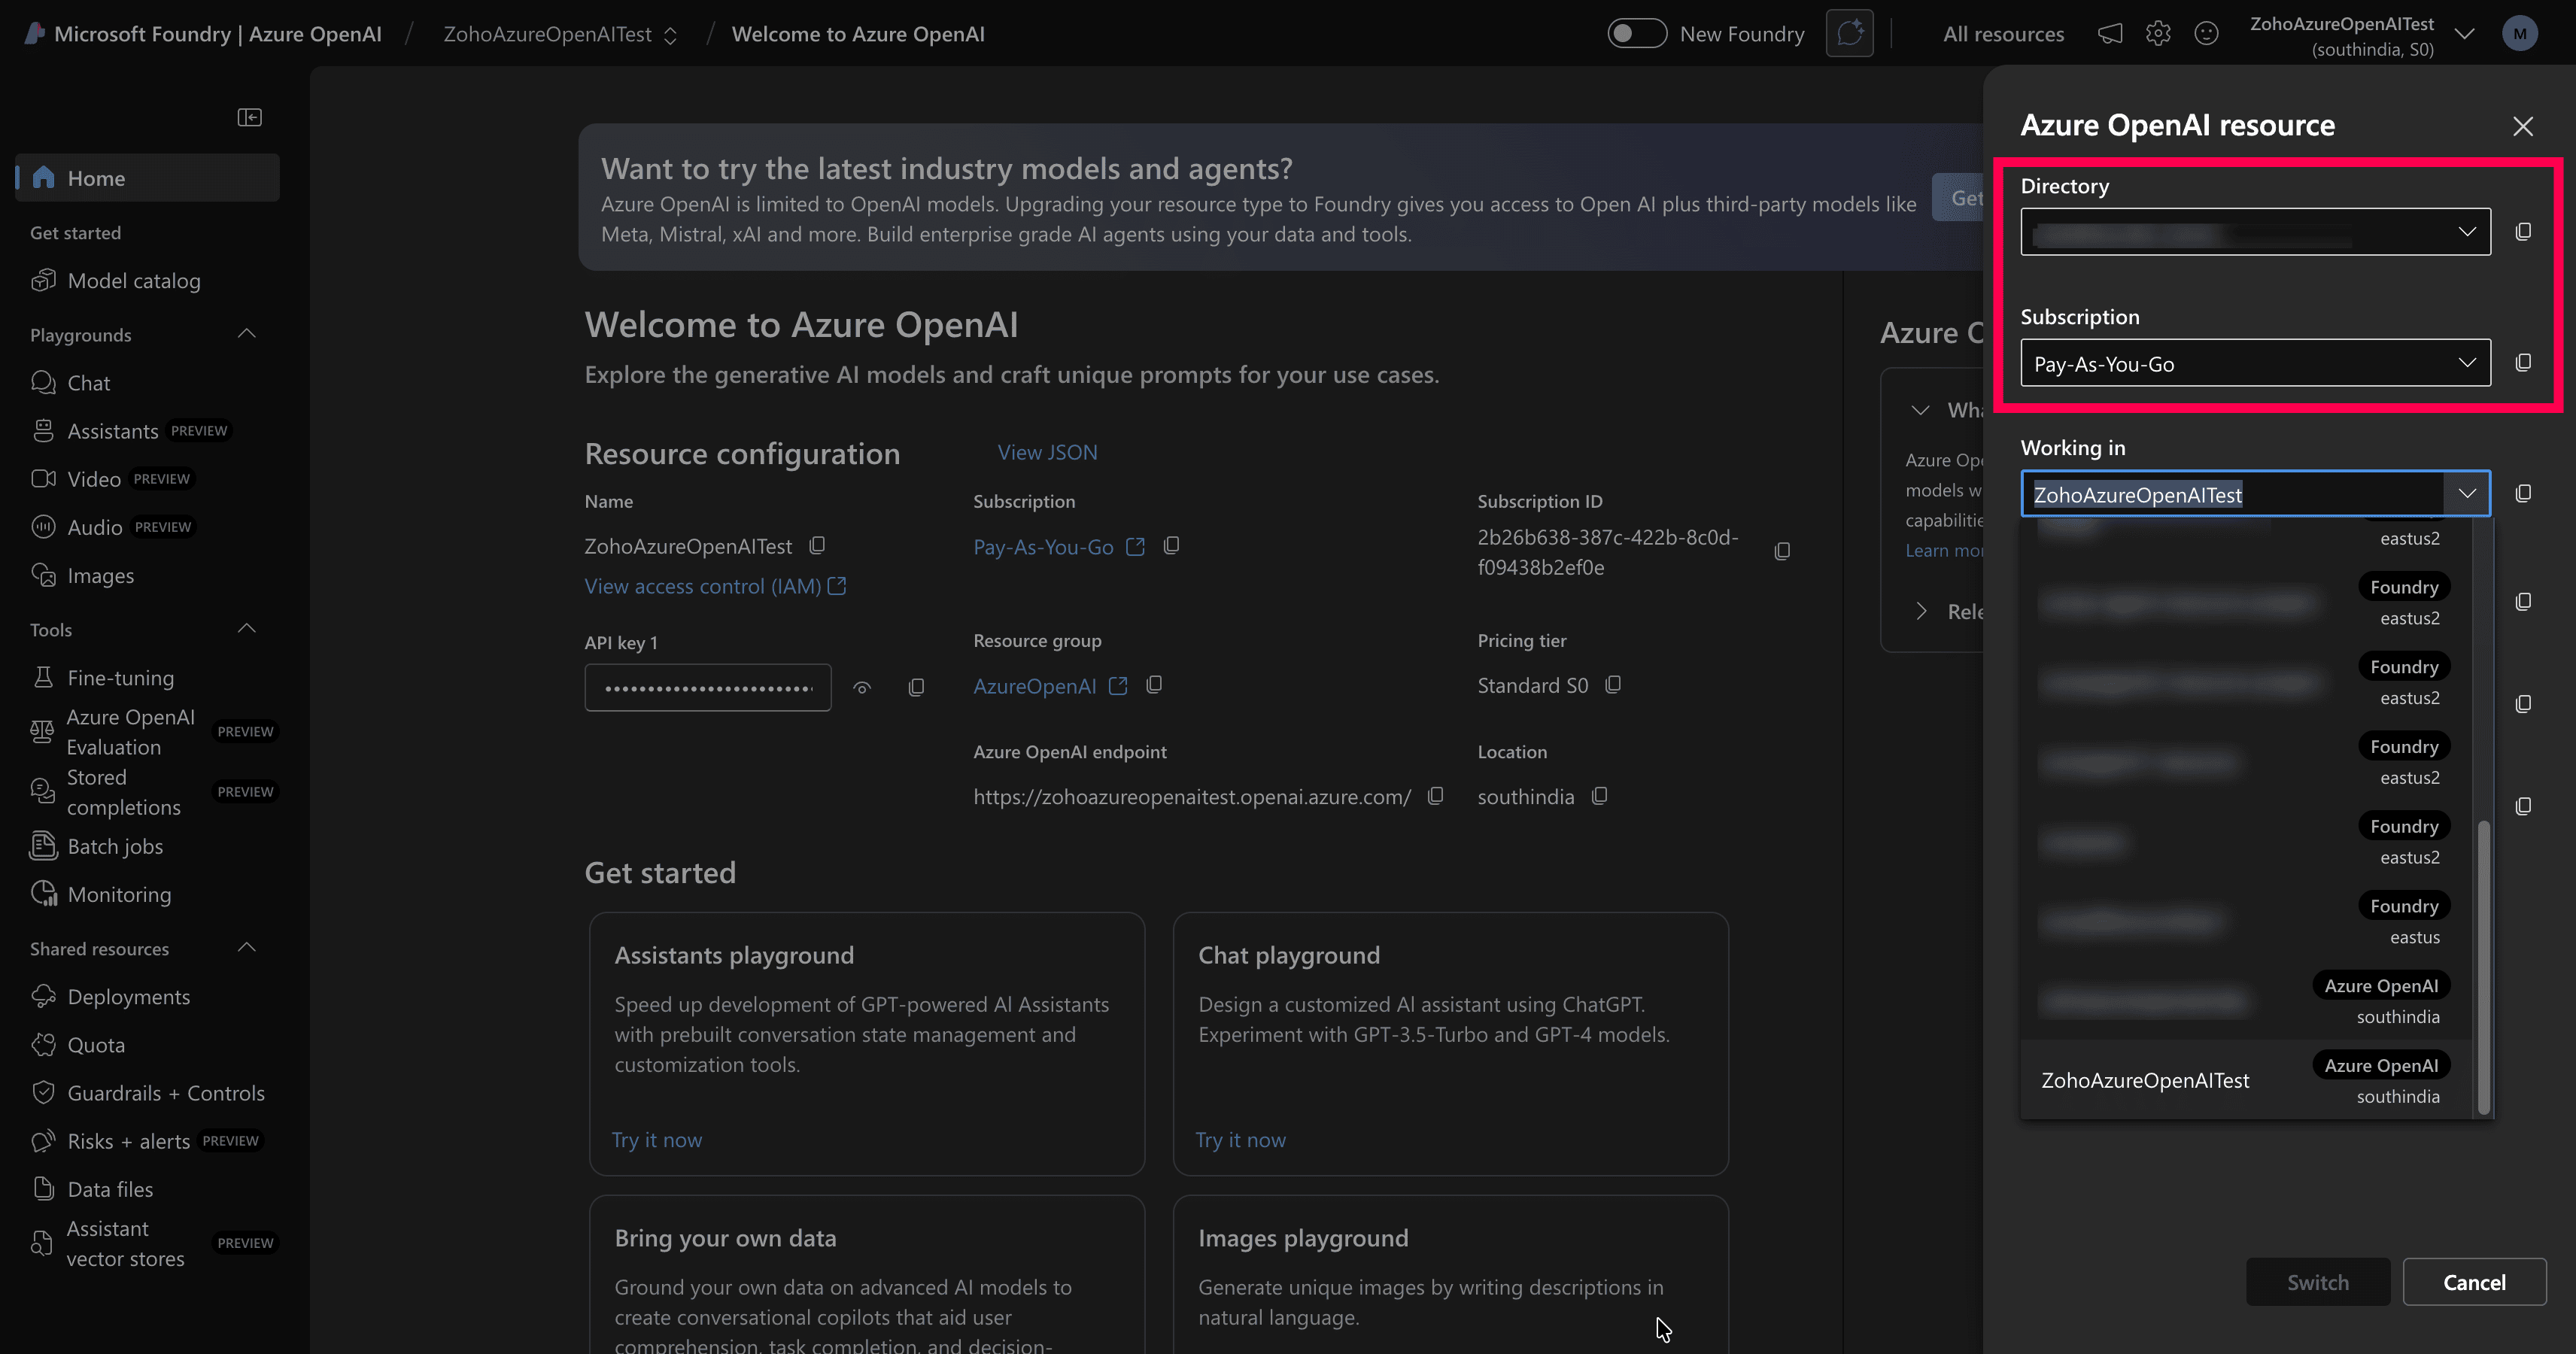The height and width of the screenshot is (1354, 2576).
Task: Collapse the Playgrounds section
Action: [x=247, y=334]
